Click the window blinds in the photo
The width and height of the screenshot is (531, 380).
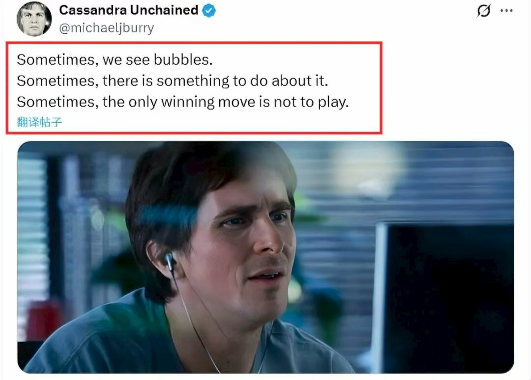(x=32, y=237)
